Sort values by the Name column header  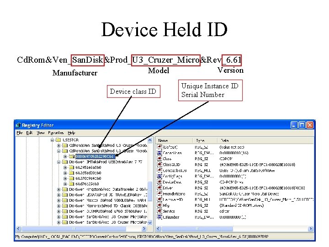click(174, 140)
